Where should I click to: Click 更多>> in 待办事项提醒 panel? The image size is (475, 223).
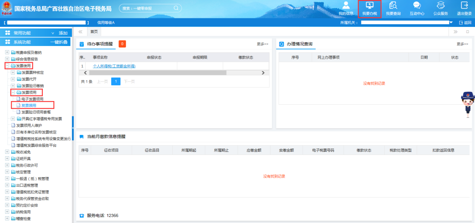pos(263,44)
